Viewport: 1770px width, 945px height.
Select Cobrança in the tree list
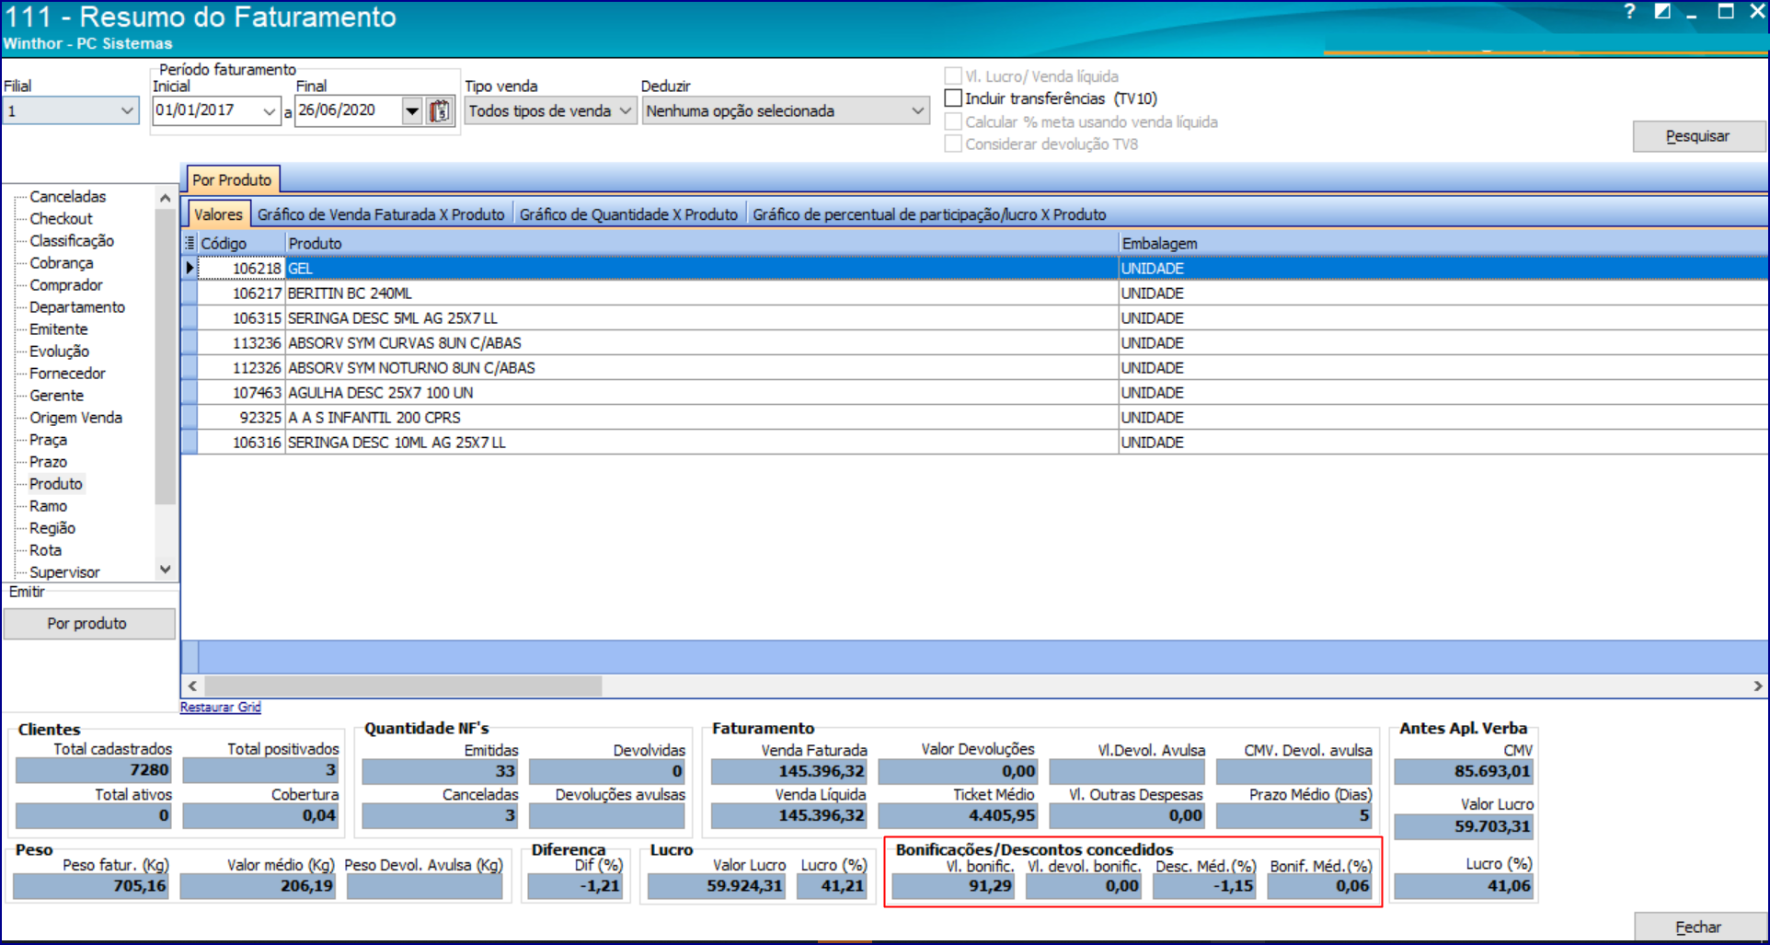[61, 262]
